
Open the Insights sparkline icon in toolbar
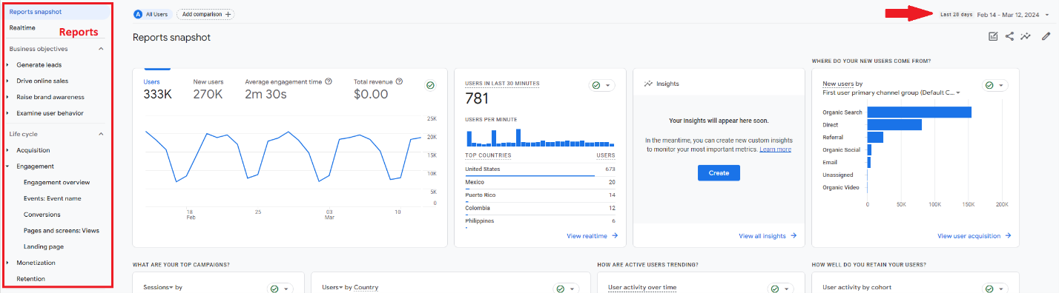coord(1026,36)
